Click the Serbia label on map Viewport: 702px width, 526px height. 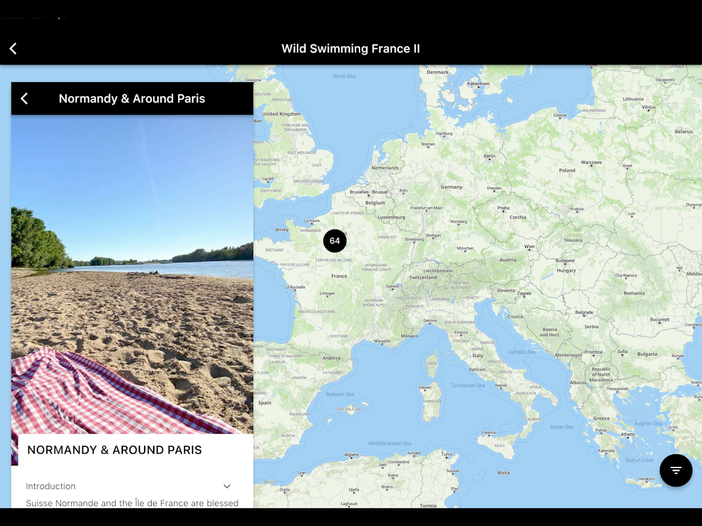click(591, 327)
